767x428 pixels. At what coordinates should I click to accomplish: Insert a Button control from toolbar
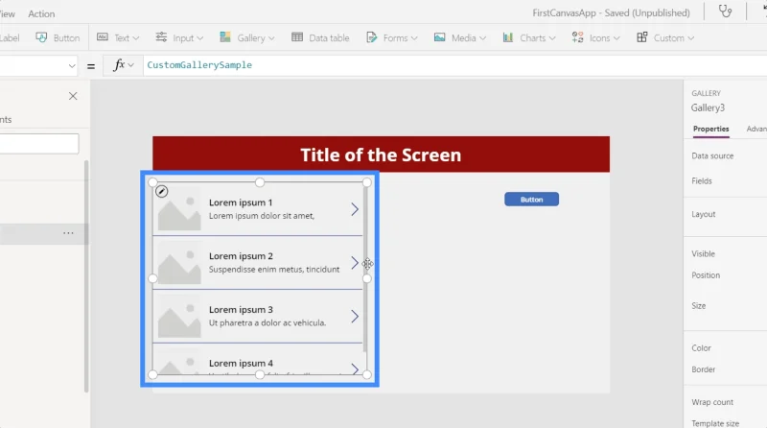tap(58, 37)
